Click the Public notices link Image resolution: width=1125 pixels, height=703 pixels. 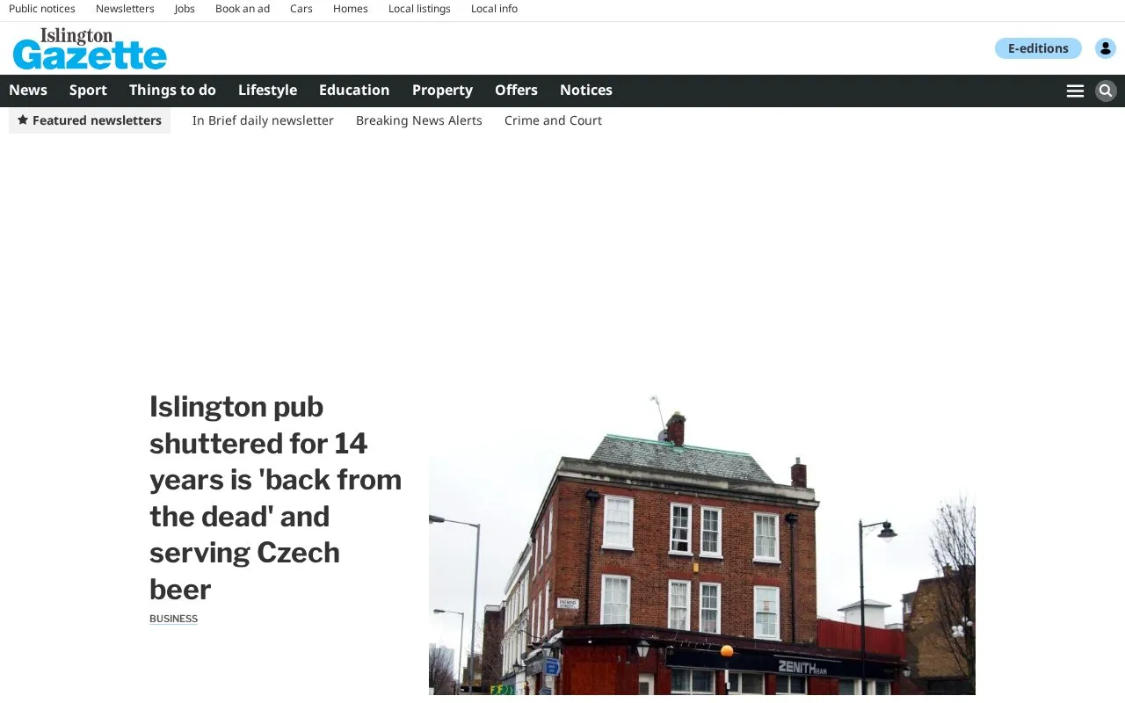(x=42, y=9)
